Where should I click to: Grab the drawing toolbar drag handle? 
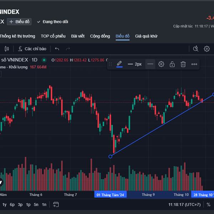pyautogui.click(x=111, y=64)
